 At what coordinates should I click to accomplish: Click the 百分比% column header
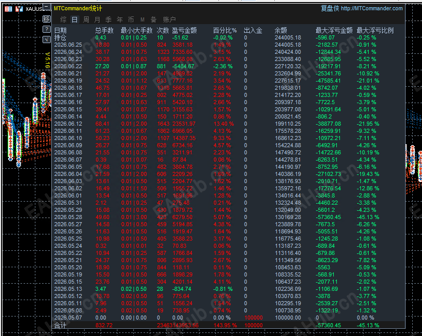(225, 30)
